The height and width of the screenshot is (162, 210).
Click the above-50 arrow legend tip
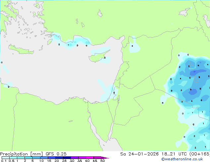(105, 158)
